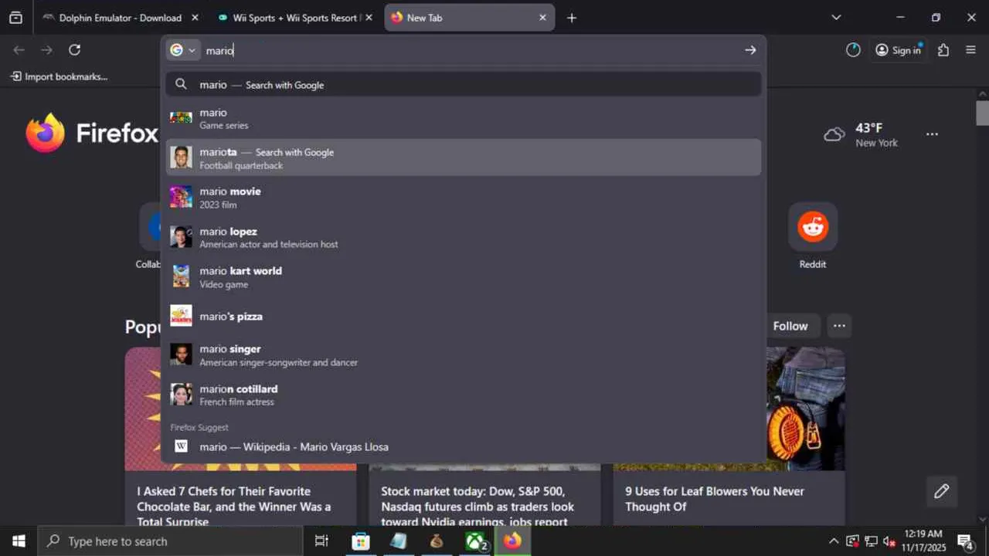
Task: Click the Follow button
Action: [790, 326]
